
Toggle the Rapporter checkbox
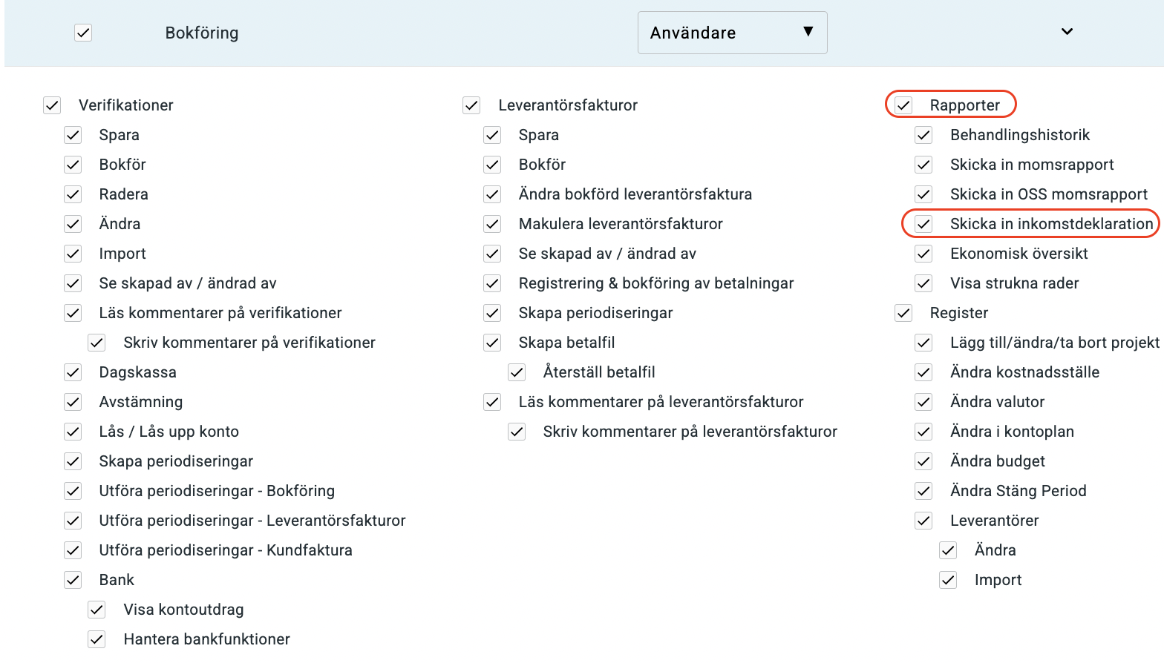pyautogui.click(x=903, y=105)
